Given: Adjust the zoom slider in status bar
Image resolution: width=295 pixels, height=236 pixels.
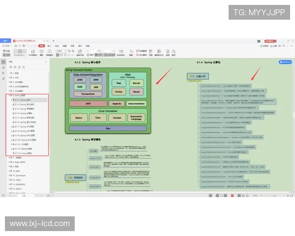Looking at the screenshot, I should [x=274, y=196].
